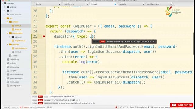Open object-curly-spacing rule link in tooltip
195x109 pixels.
pyautogui.click(x=115, y=41)
